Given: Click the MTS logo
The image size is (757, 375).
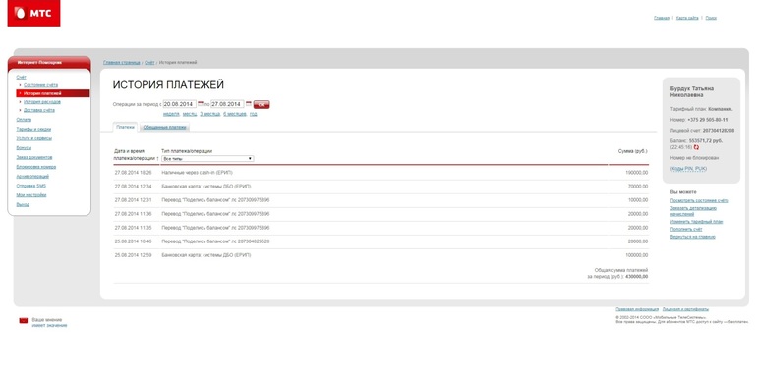Looking at the screenshot, I should pos(33,13).
